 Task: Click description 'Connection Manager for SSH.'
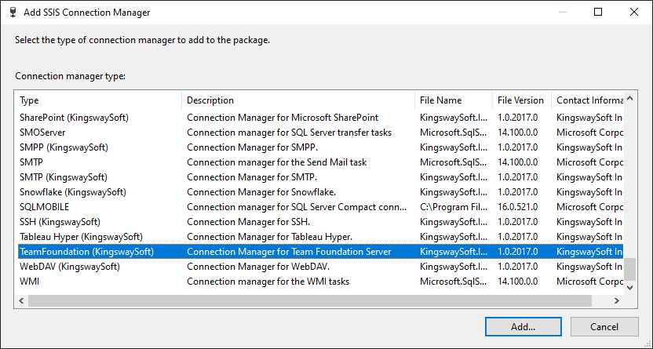249,222
